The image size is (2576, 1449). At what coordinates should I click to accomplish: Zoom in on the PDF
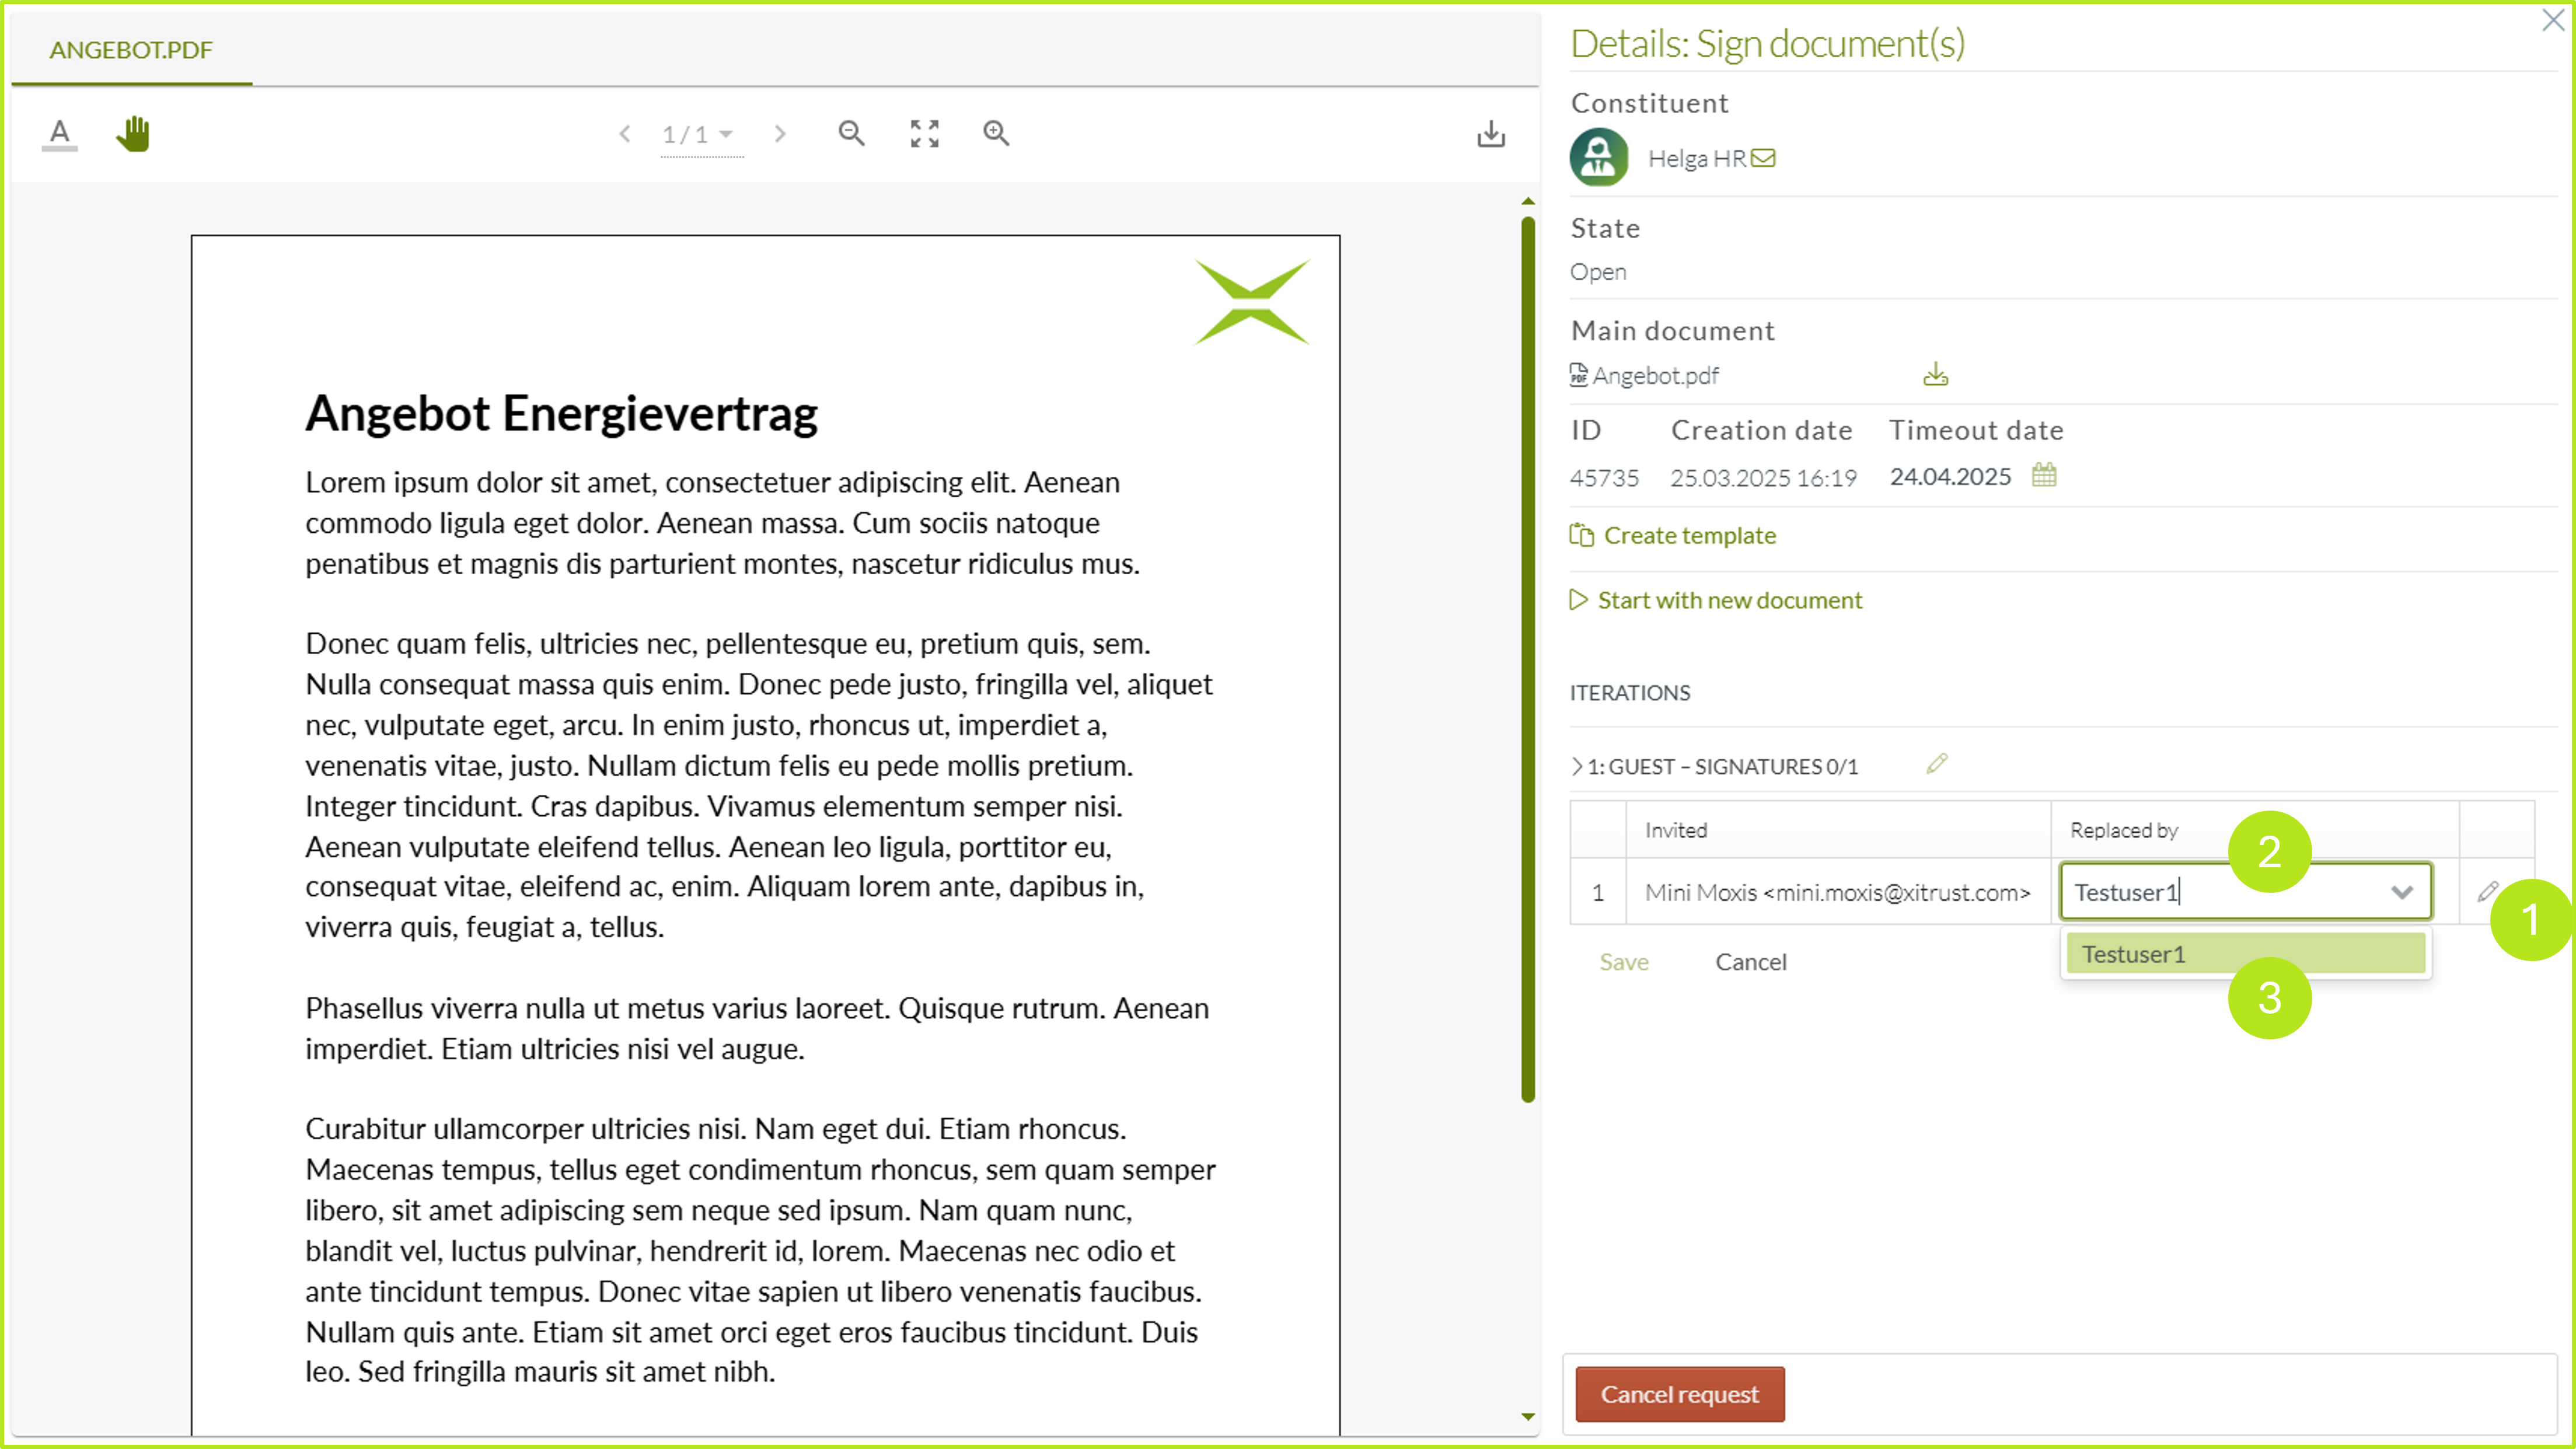(996, 133)
